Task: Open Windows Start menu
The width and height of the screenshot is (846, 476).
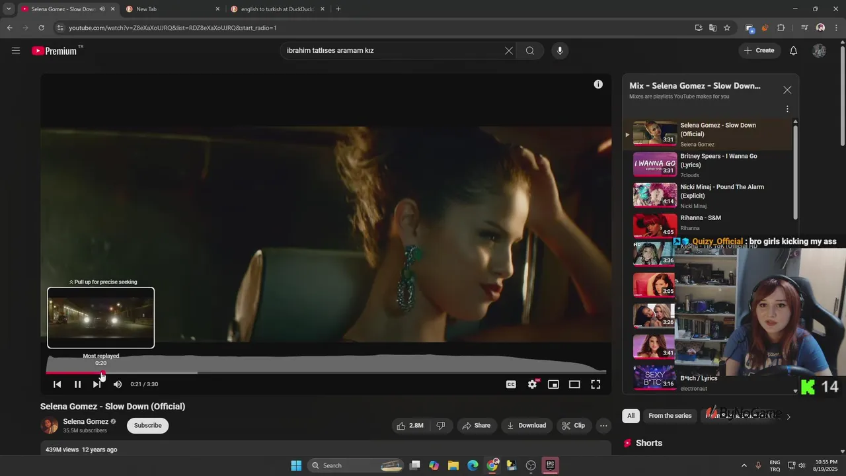Action: [x=296, y=465]
